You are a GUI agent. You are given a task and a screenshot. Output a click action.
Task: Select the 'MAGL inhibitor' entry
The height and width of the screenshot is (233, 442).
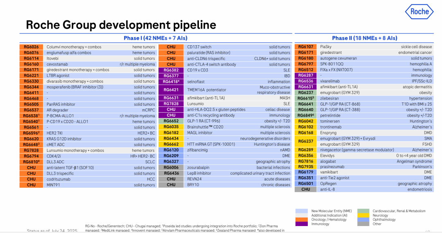[200, 133]
